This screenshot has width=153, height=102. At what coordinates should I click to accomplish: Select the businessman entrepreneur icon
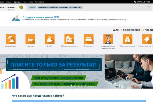(x=108, y=39)
